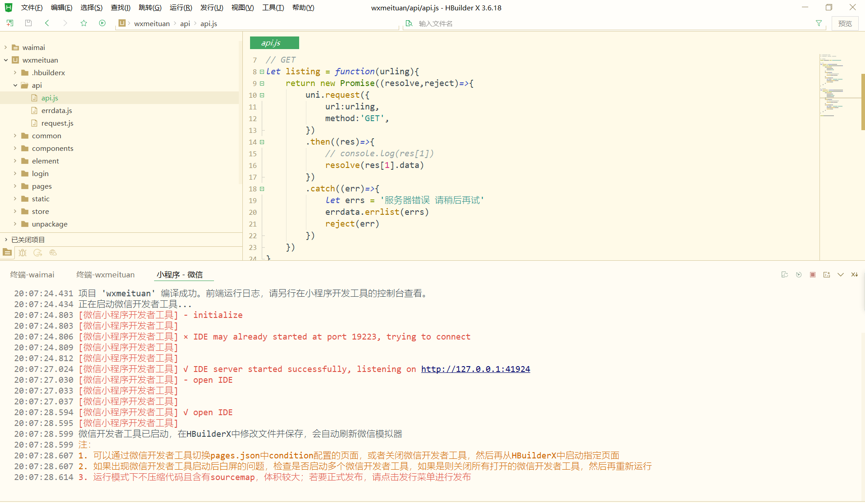This screenshot has height=503, width=865.
Task: Open the 工具(T) menu
Action: 273,8
